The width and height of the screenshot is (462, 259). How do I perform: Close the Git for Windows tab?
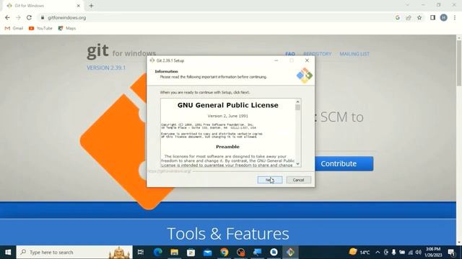[79, 6]
